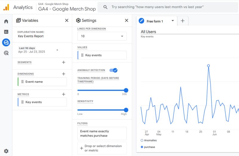
Task: Disable the Anomaly Detection toggle
Action: pos(114,70)
